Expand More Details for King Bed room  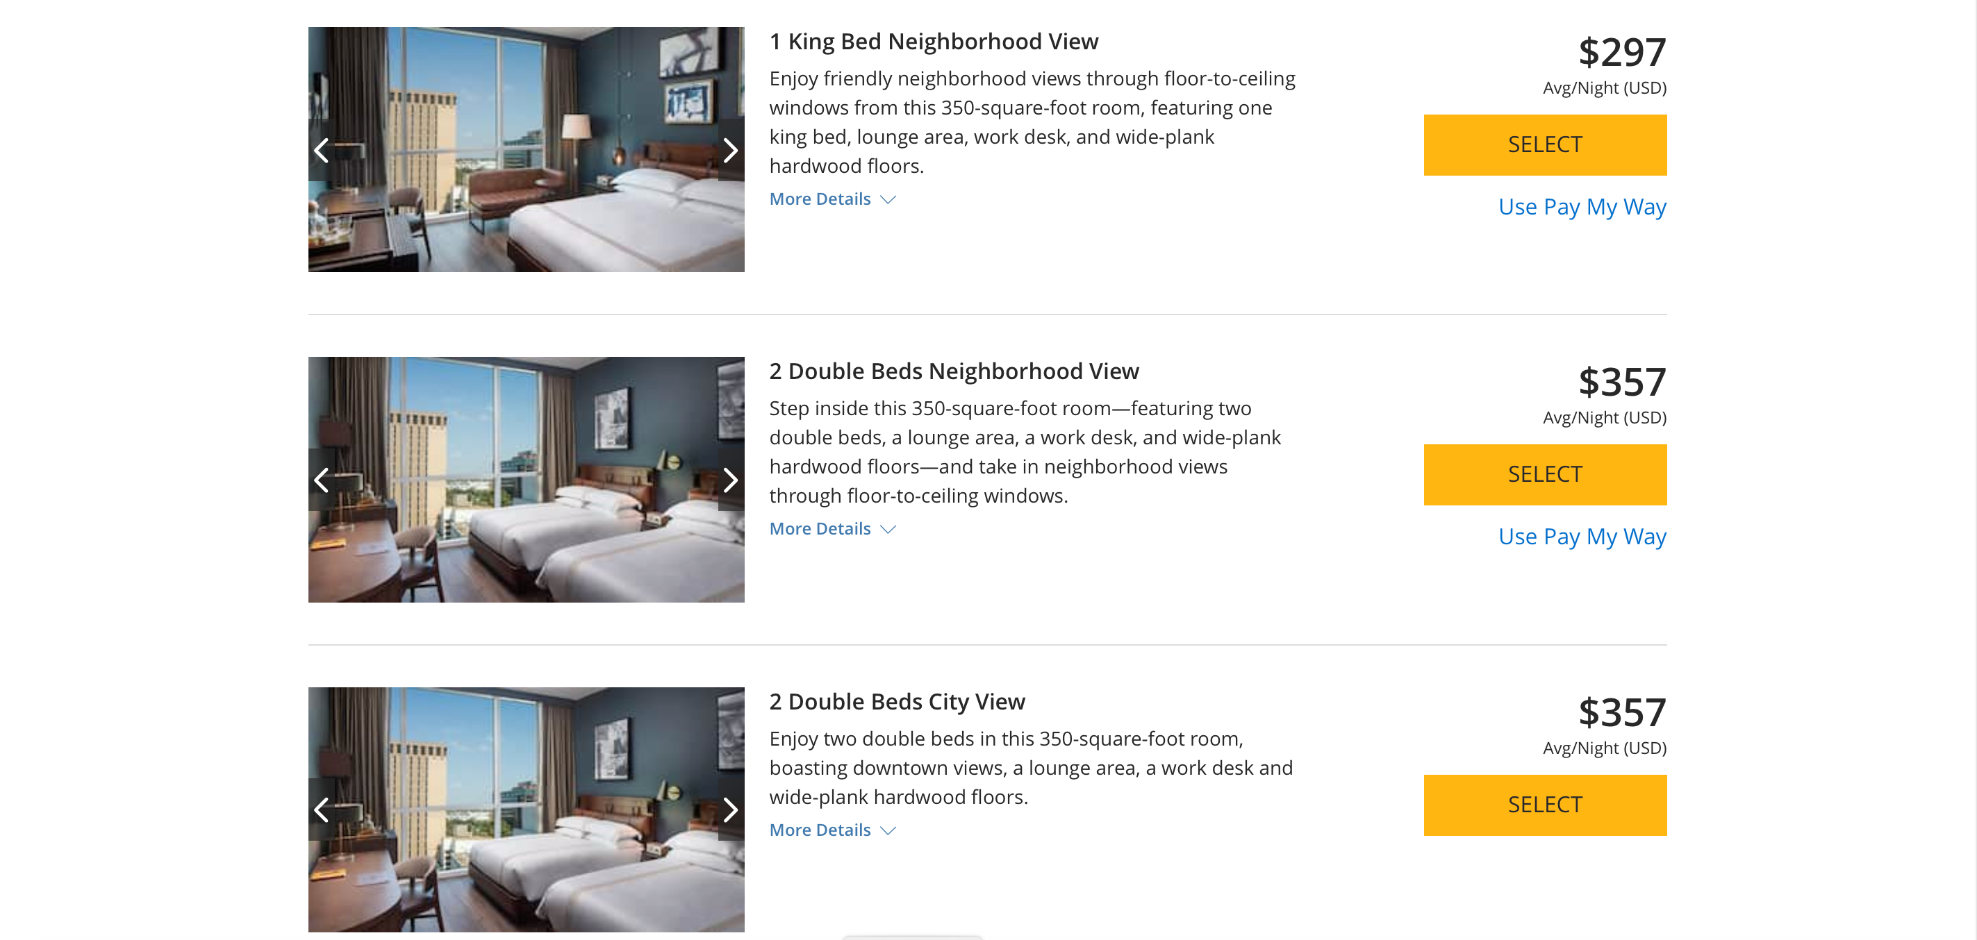[x=832, y=199]
